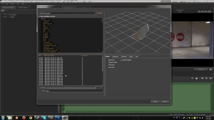The width and height of the screenshot is (214, 120).
Task: Switch to the Info tab
Action: pos(137,57)
